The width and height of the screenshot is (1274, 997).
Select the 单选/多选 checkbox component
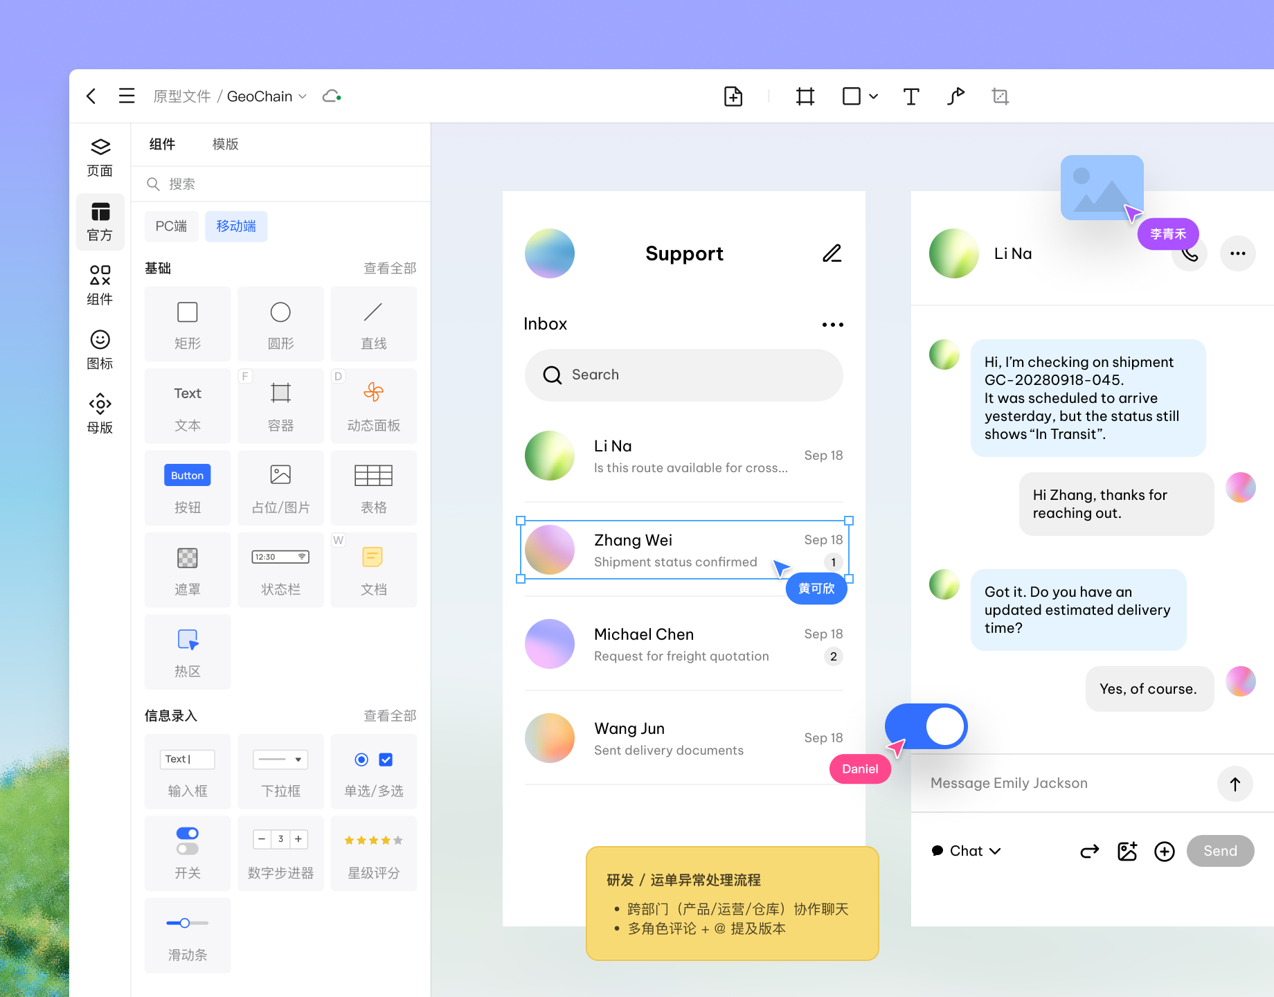point(373,771)
